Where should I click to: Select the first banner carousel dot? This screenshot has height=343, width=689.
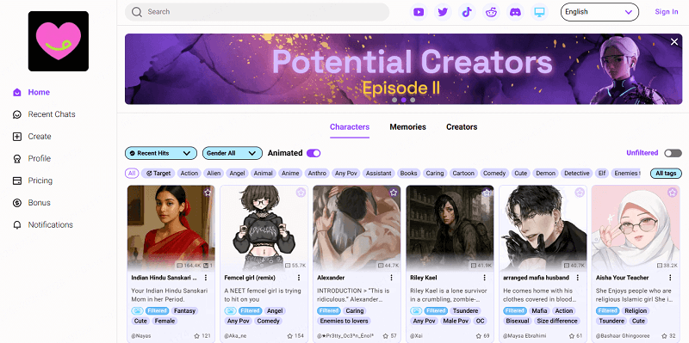394,100
